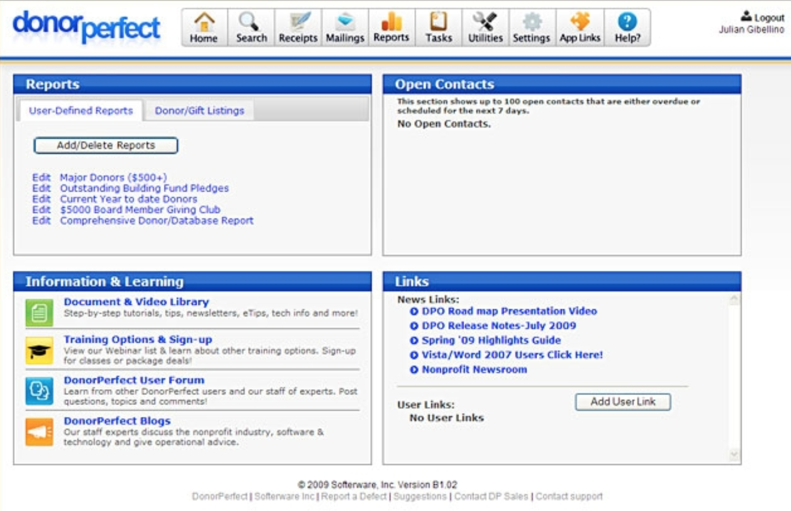Click the blue User Forum icon

click(39, 391)
